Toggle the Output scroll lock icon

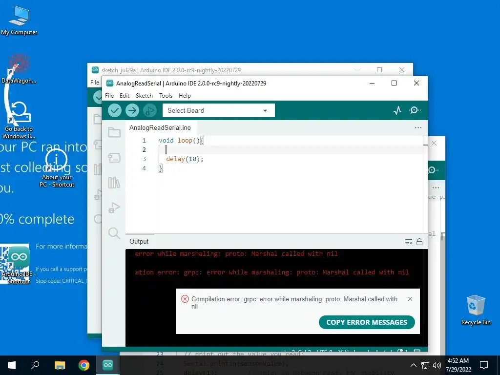tap(419, 242)
